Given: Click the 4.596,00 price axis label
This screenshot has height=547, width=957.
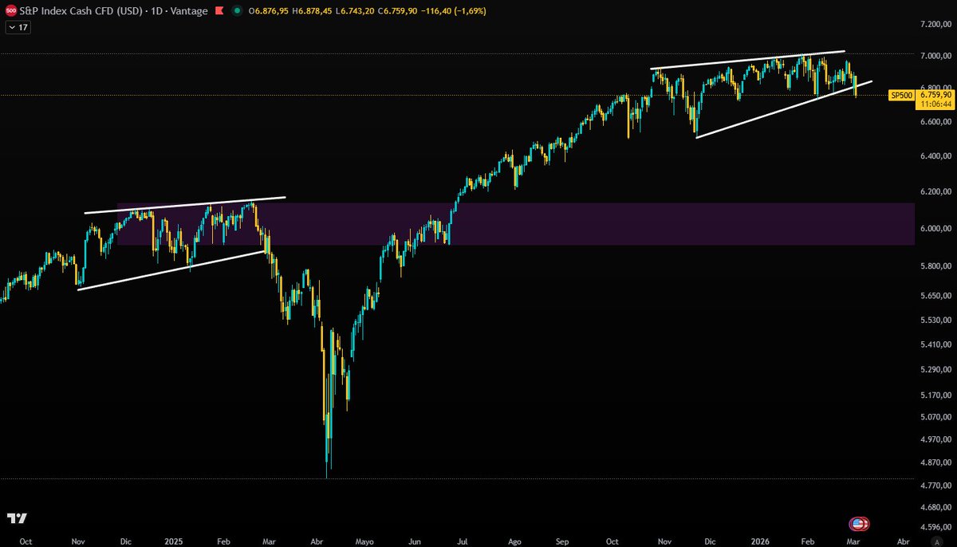Looking at the screenshot, I should [x=936, y=527].
